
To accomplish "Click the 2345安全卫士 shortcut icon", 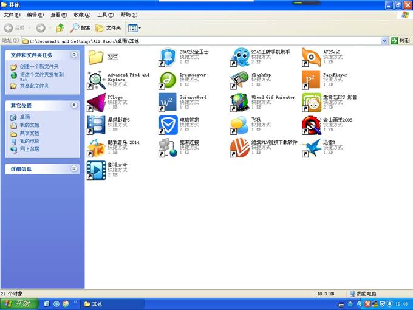I will [168, 57].
